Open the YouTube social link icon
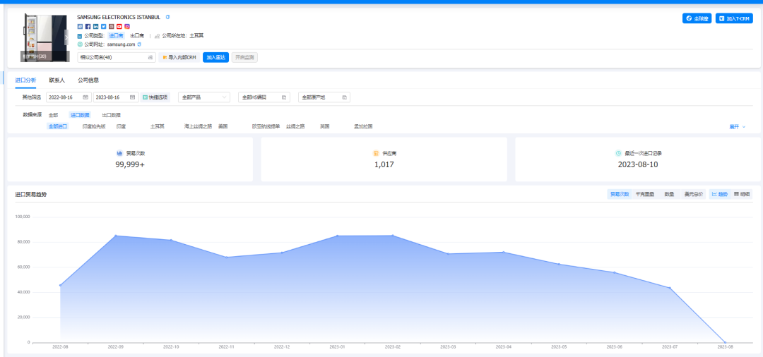763x357 pixels. (119, 26)
